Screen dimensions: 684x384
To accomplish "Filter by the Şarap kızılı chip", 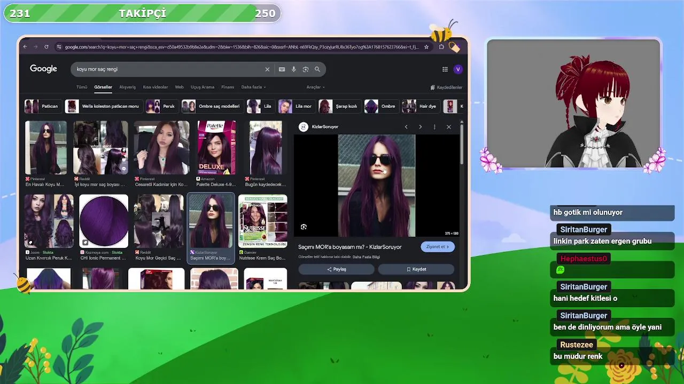I will [x=339, y=106].
